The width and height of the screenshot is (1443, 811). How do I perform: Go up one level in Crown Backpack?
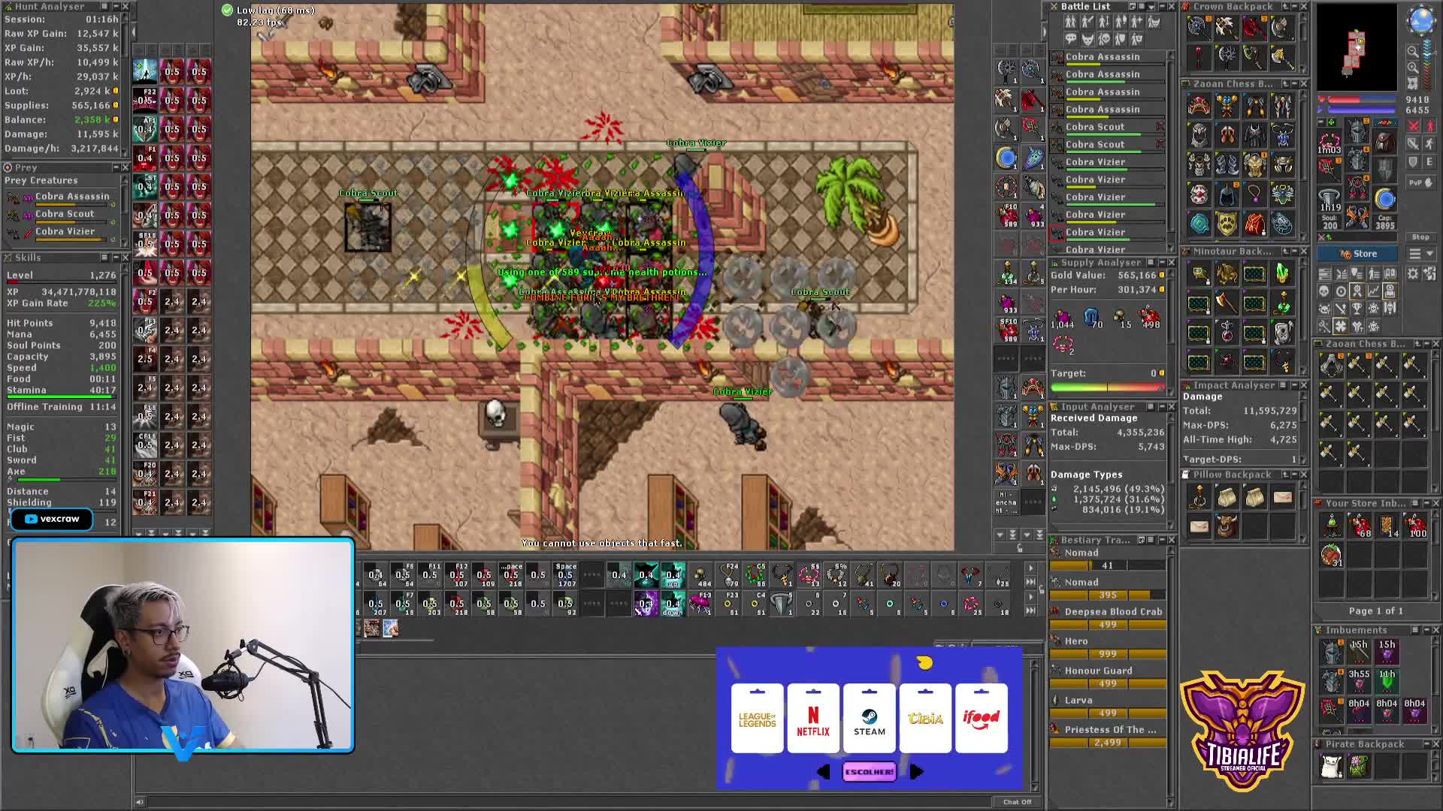pos(1285,6)
